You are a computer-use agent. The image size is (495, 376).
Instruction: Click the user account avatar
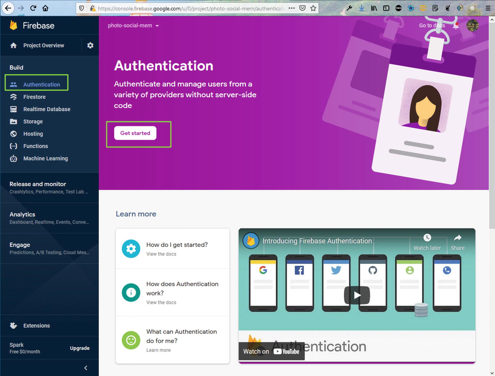pyautogui.click(x=472, y=25)
